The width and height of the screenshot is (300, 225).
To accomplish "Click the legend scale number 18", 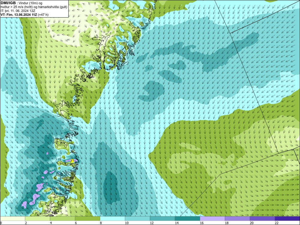I will (x=227, y=223).
